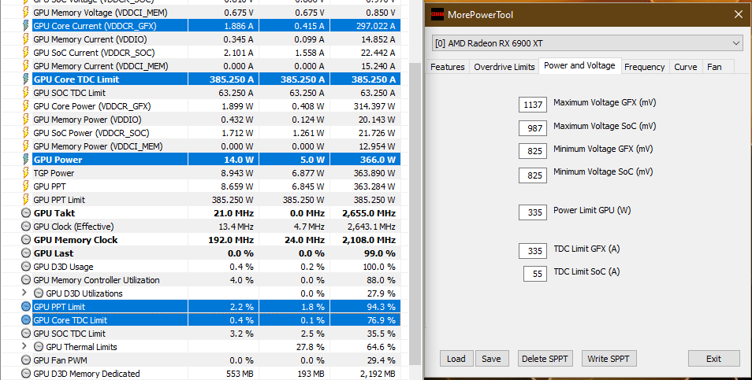752x380 pixels.
Task: Click the lightning icon beside GPU Core Power (VDDCR_GFX)
Action: pyautogui.click(x=26, y=106)
